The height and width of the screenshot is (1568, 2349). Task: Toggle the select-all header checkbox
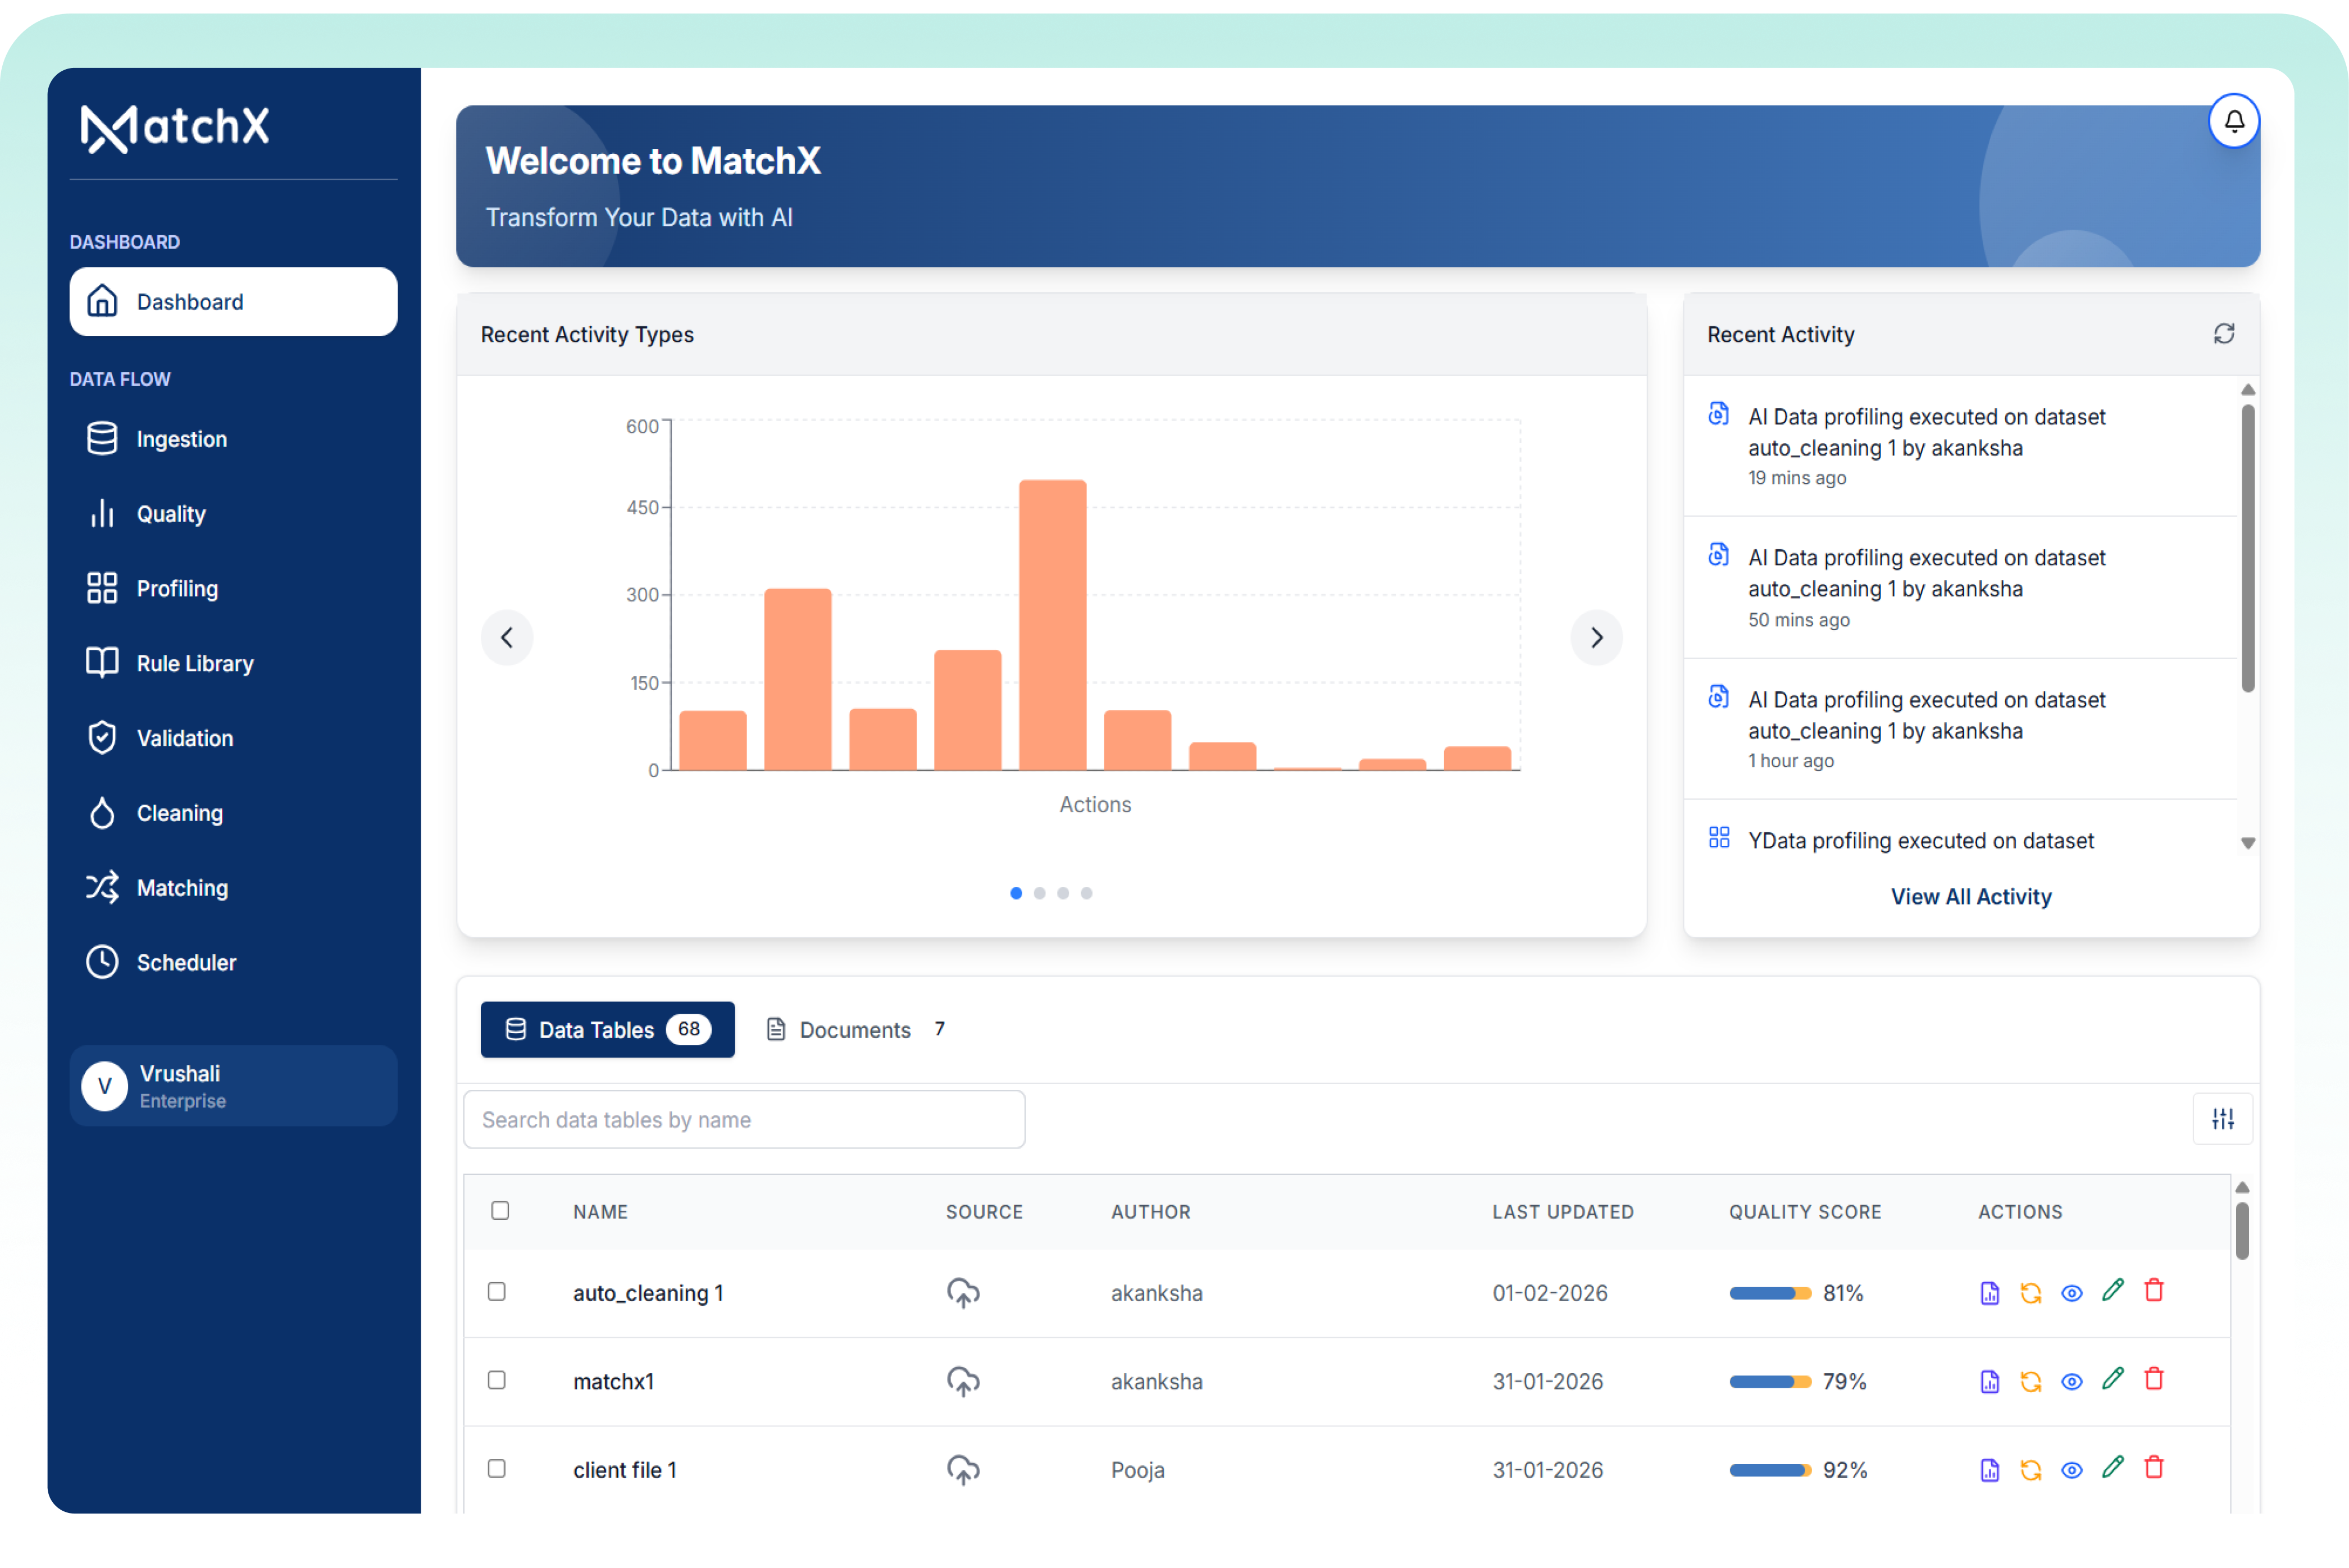click(x=500, y=1210)
